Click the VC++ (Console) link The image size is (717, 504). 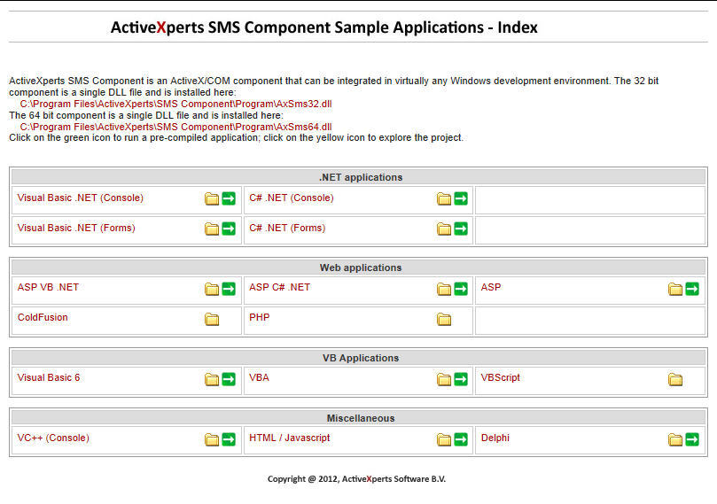(53, 438)
